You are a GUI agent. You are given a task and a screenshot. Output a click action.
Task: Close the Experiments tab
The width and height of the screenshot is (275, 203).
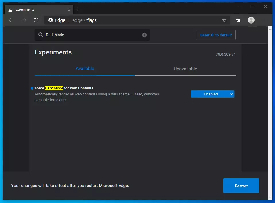69,10
